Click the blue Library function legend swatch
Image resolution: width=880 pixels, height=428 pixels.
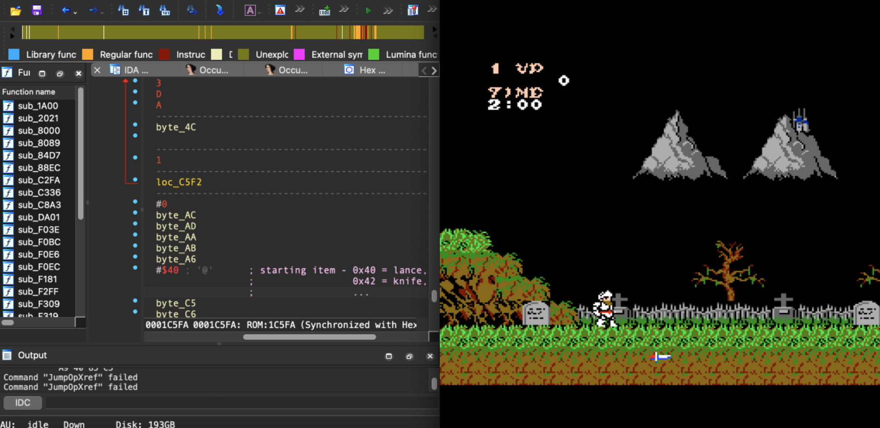click(14, 54)
